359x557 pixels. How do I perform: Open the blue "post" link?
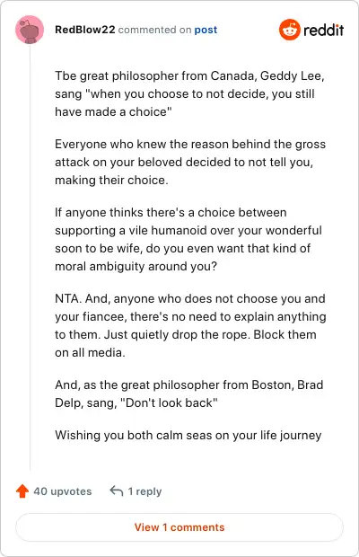point(206,30)
